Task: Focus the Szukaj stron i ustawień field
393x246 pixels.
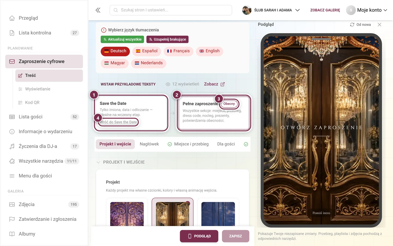Action: [171, 10]
